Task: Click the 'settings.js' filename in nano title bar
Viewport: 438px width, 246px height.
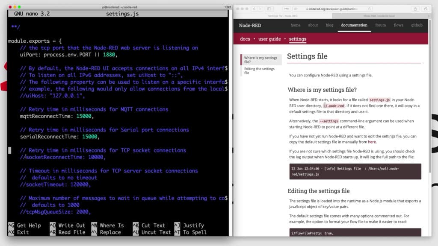Action: tap(122, 14)
